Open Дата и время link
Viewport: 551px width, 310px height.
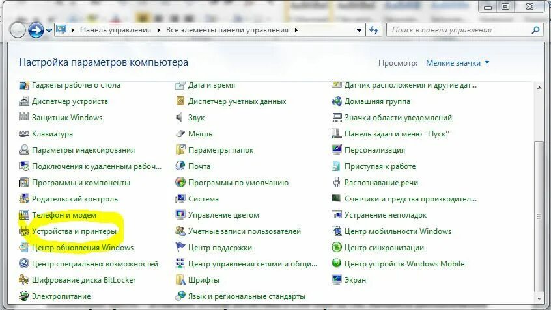pyautogui.click(x=212, y=85)
